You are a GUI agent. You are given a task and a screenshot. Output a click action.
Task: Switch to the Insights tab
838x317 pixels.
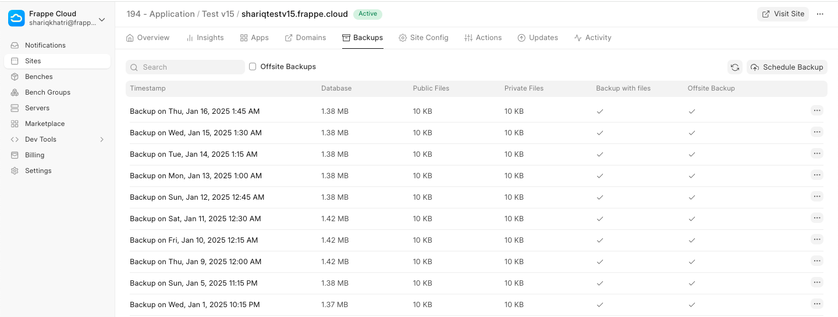(205, 38)
